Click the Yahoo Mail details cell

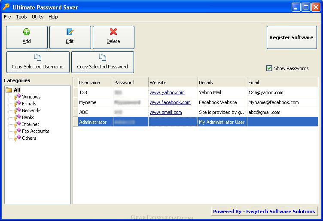(222, 92)
